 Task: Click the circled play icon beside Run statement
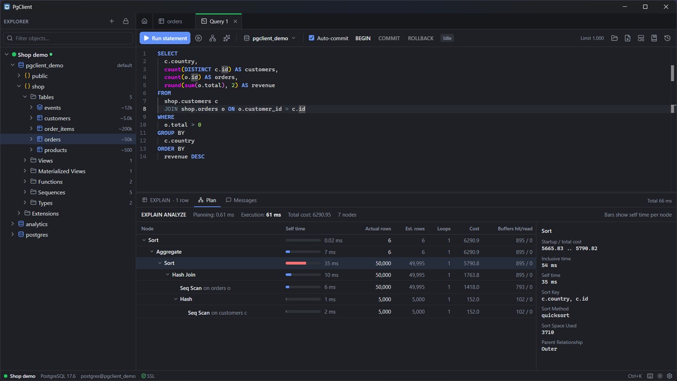[198, 38]
